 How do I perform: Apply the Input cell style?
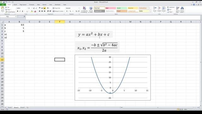122,11
